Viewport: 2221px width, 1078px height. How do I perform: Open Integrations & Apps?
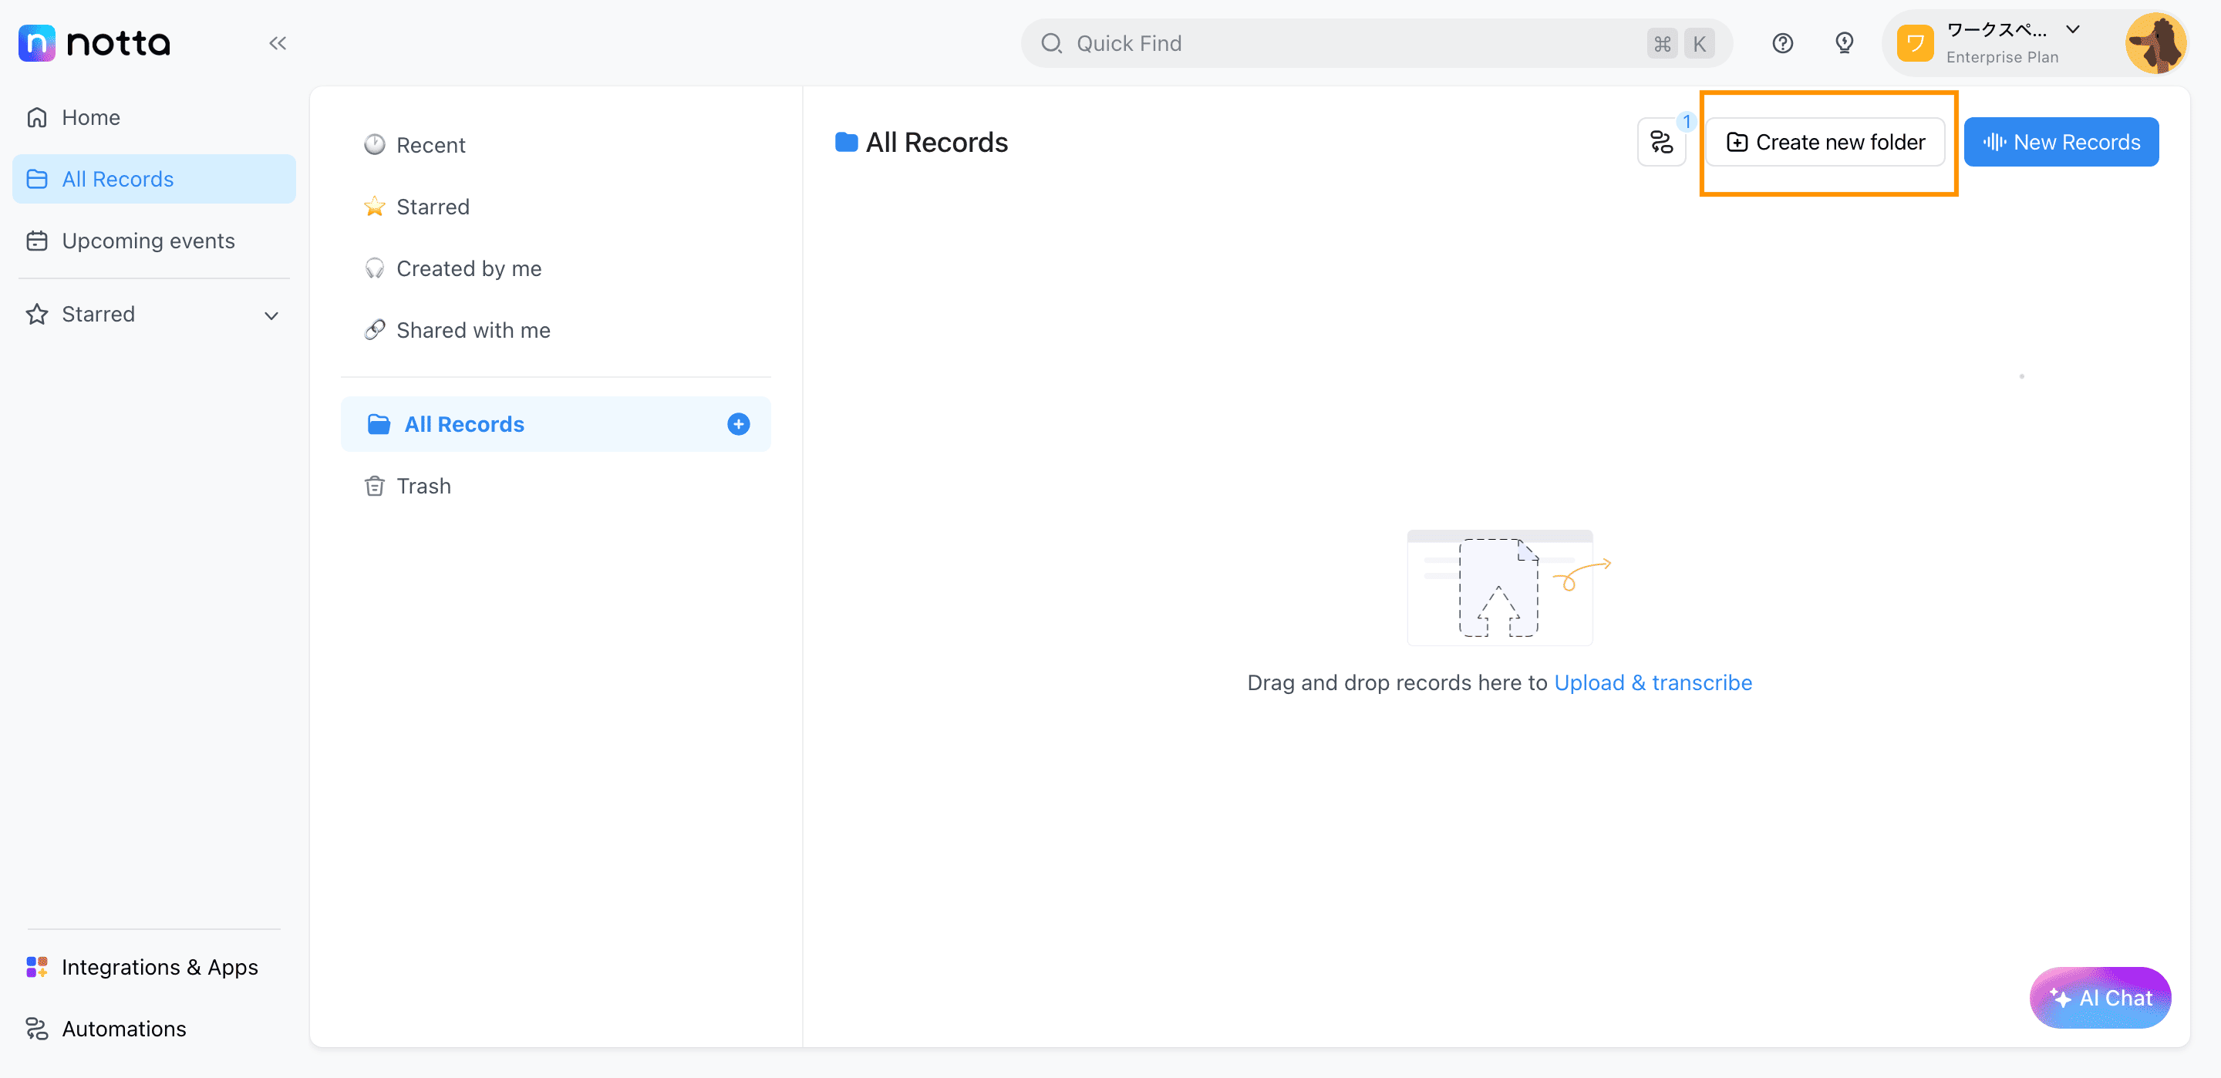click(x=154, y=967)
